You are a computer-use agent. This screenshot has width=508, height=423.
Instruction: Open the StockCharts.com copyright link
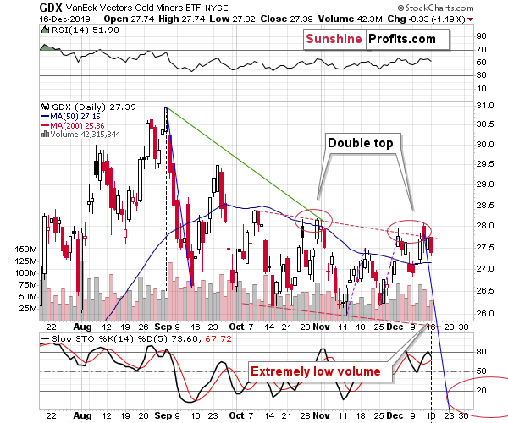point(435,8)
